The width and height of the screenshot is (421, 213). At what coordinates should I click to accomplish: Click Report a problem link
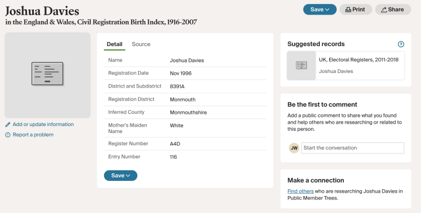click(x=33, y=135)
